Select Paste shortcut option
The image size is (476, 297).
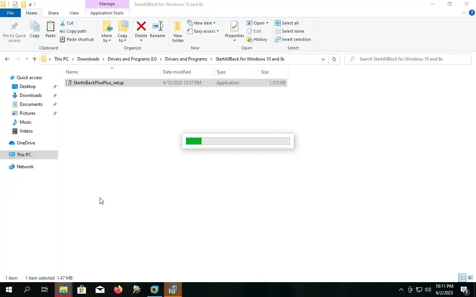click(x=77, y=39)
